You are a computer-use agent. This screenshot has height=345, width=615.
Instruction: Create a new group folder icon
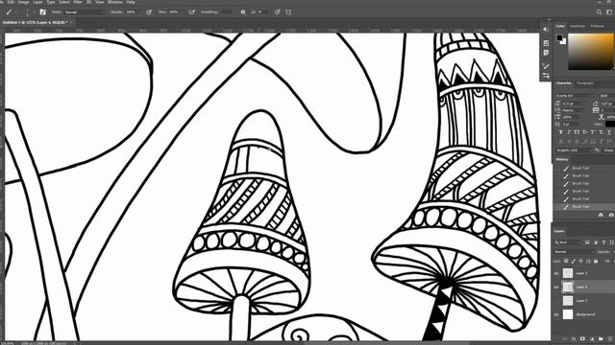coord(601,338)
